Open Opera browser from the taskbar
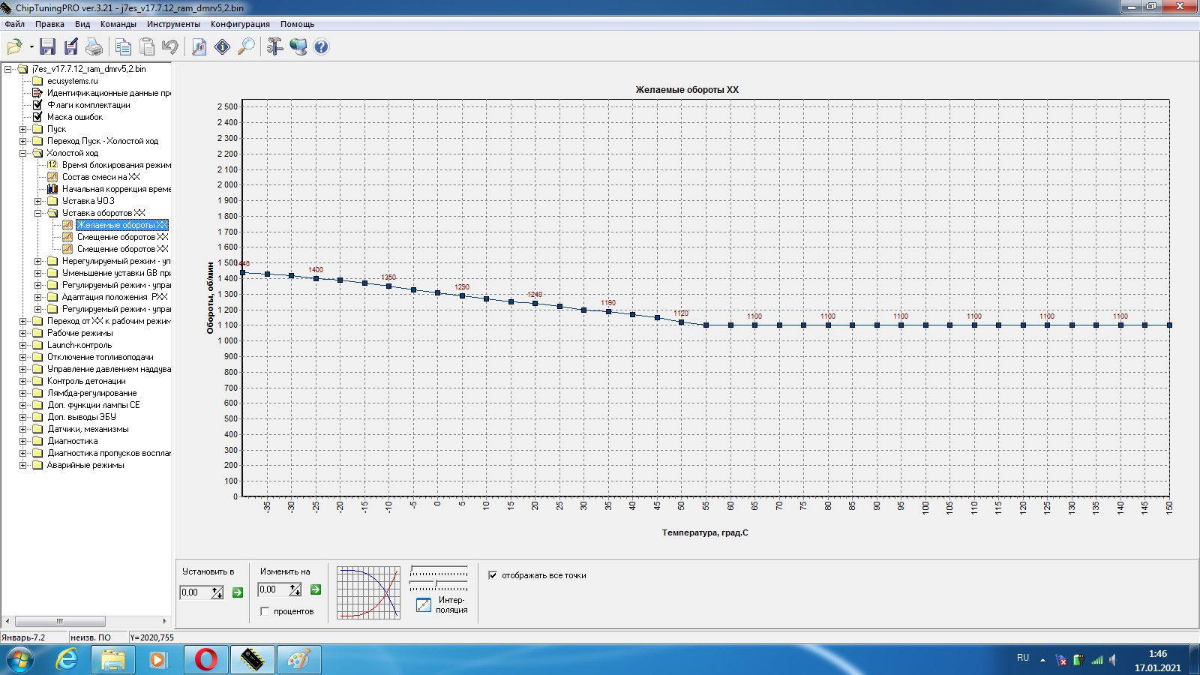This screenshot has width=1200, height=675. tap(205, 660)
